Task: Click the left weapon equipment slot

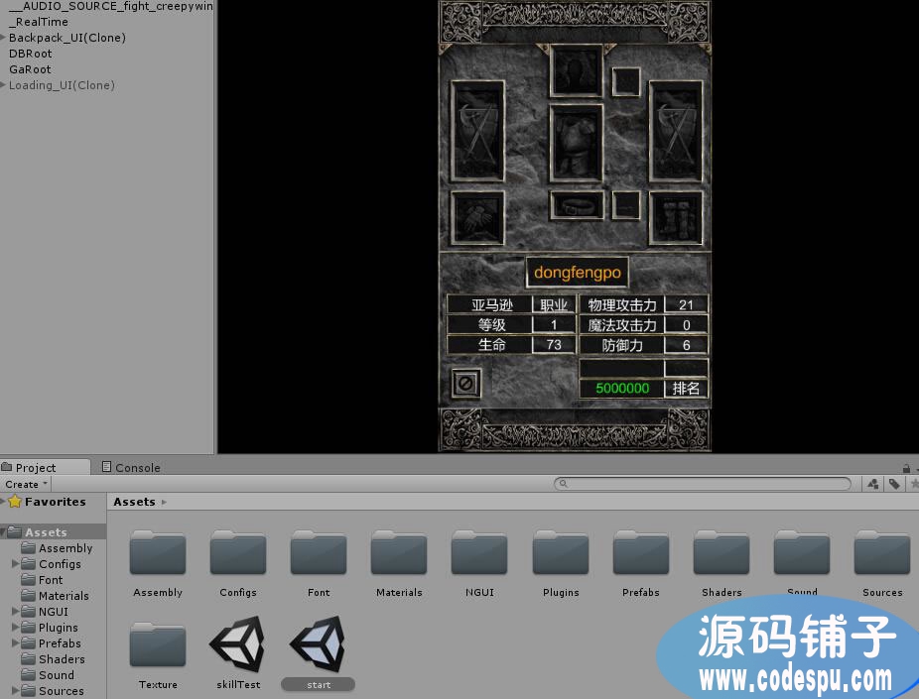Action: pyautogui.click(x=477, y=131)
